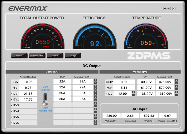This screenshot has height=134, width=187.
Task: Click +12V OVP field 138,00V
Action: (146, 94)
